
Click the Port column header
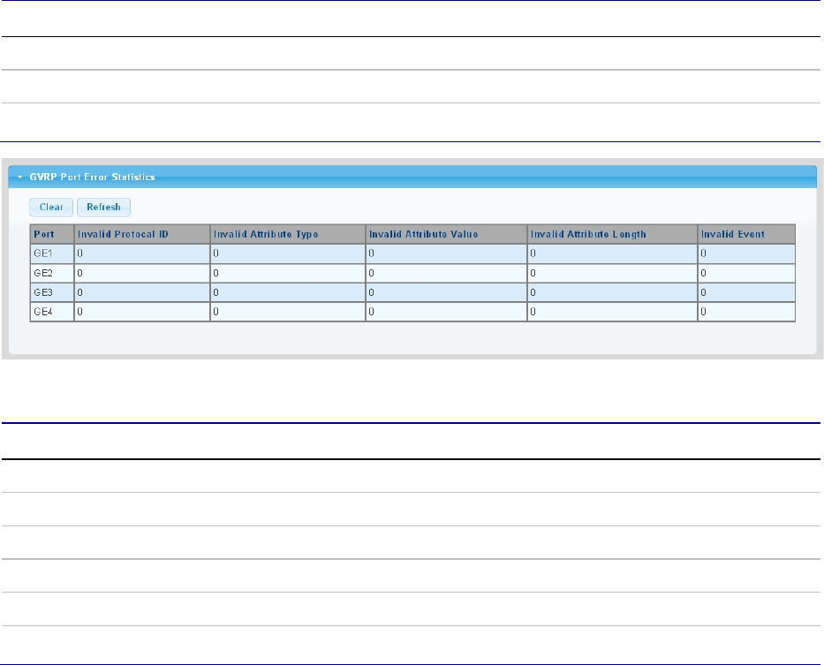52,234
